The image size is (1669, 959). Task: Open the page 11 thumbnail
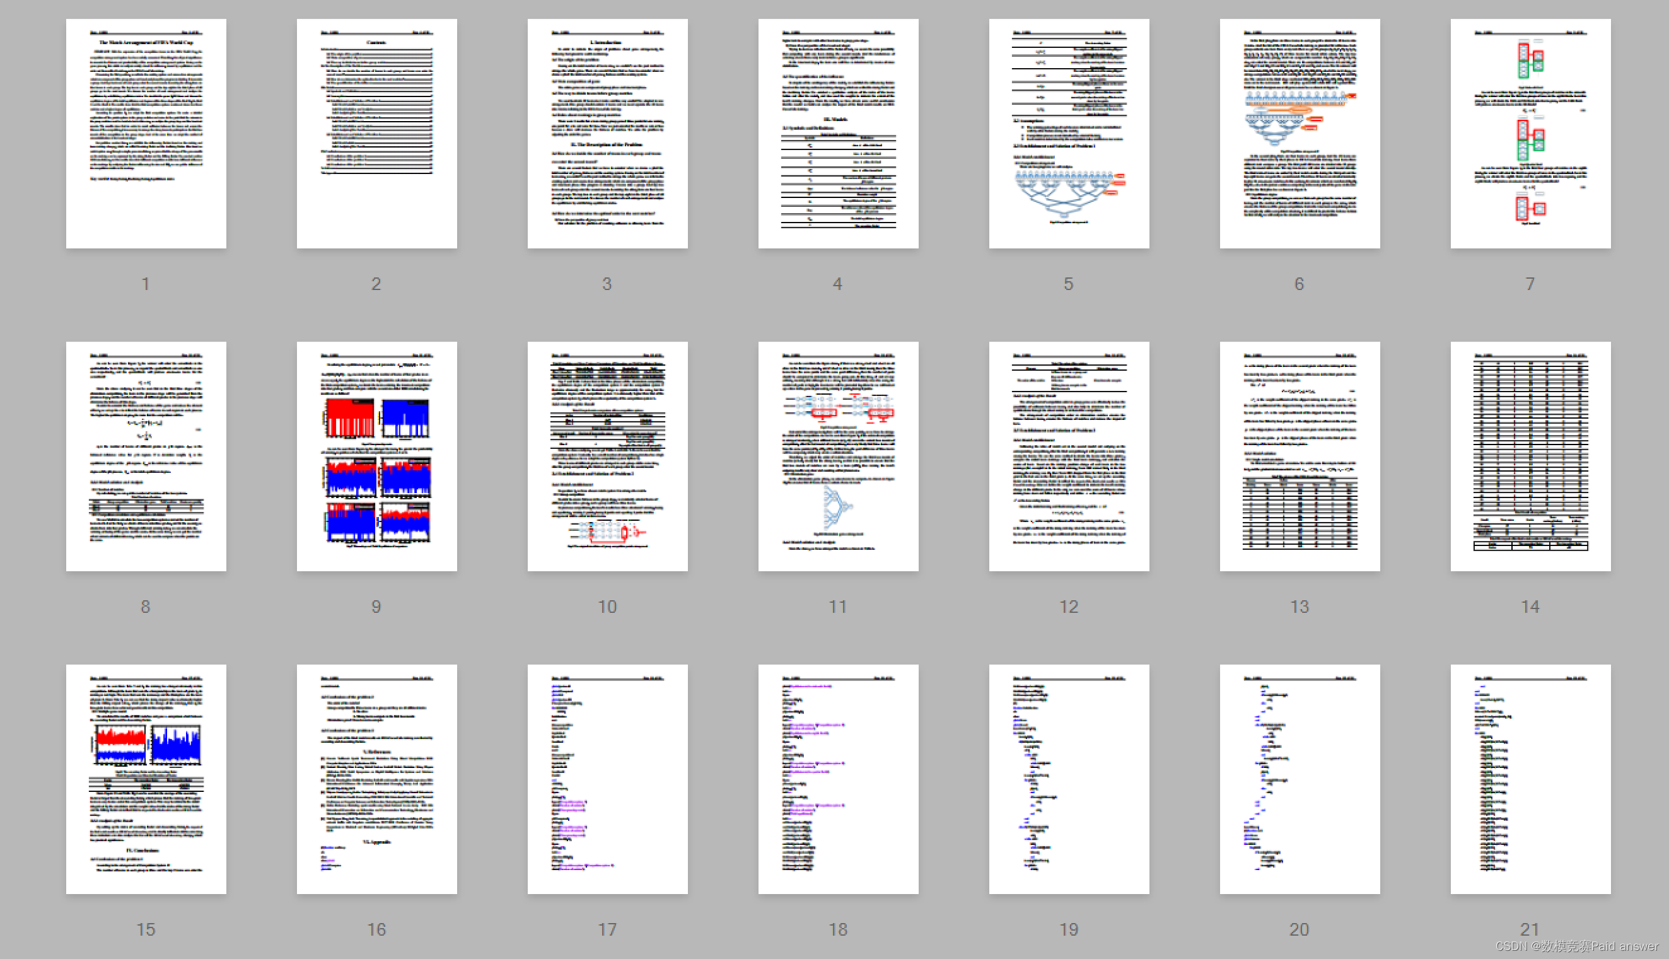[x=838, y=456]
